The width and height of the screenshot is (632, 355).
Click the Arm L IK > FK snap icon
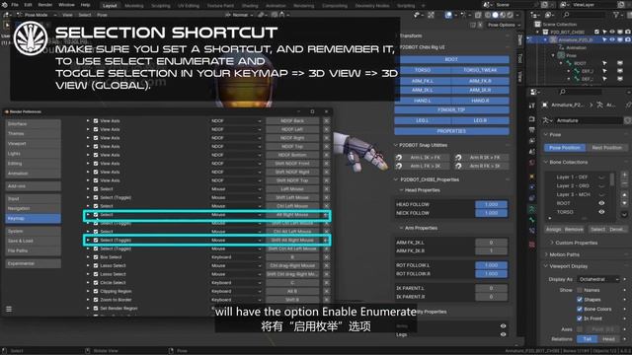click(x=399, y=158)
